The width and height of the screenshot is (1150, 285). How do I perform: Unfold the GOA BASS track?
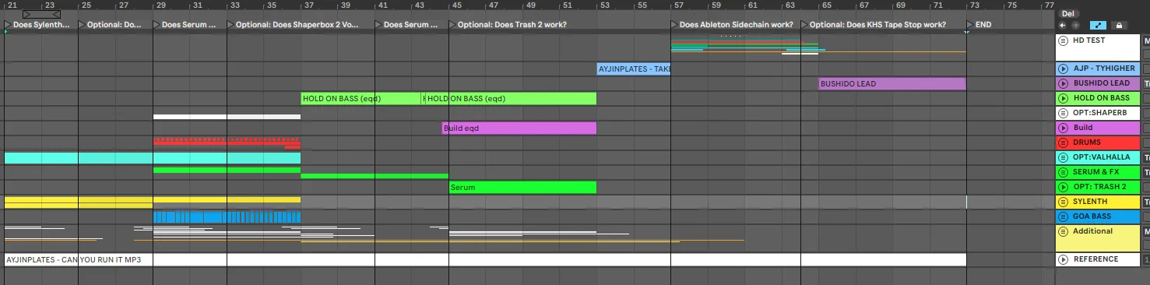pyautogui.click(x=1064, y=216)
